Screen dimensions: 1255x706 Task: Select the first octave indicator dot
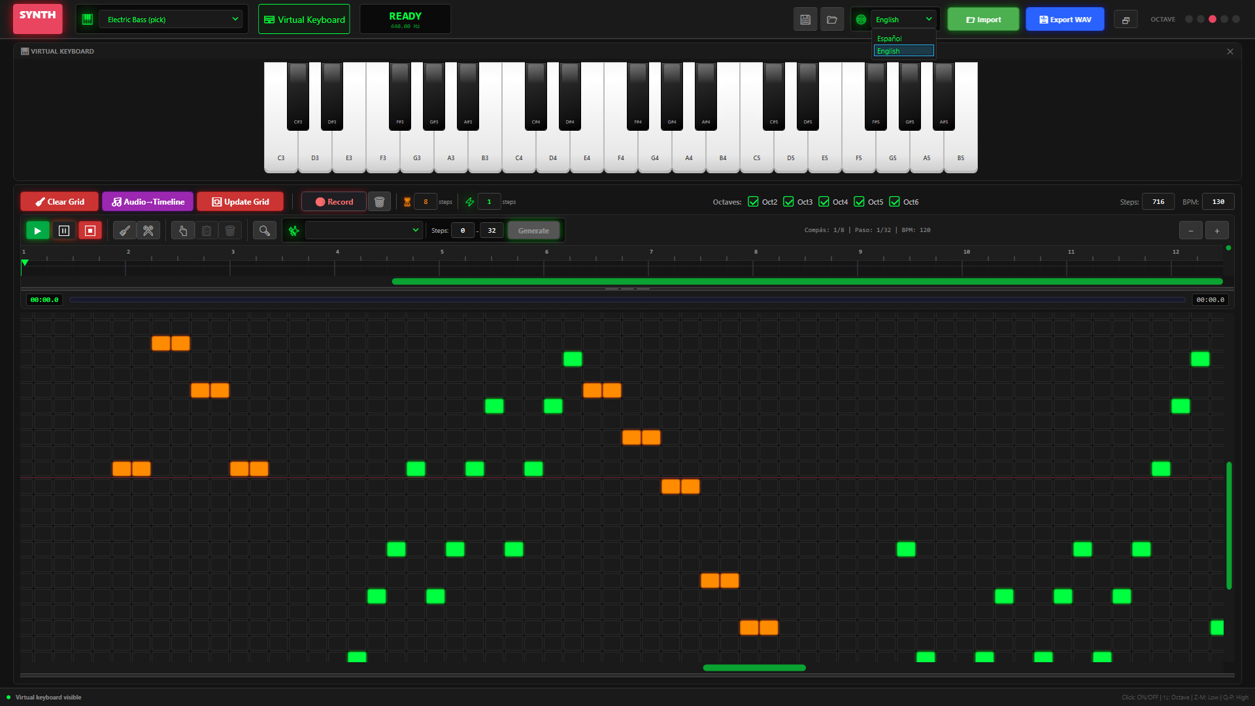pos(1189,19)
